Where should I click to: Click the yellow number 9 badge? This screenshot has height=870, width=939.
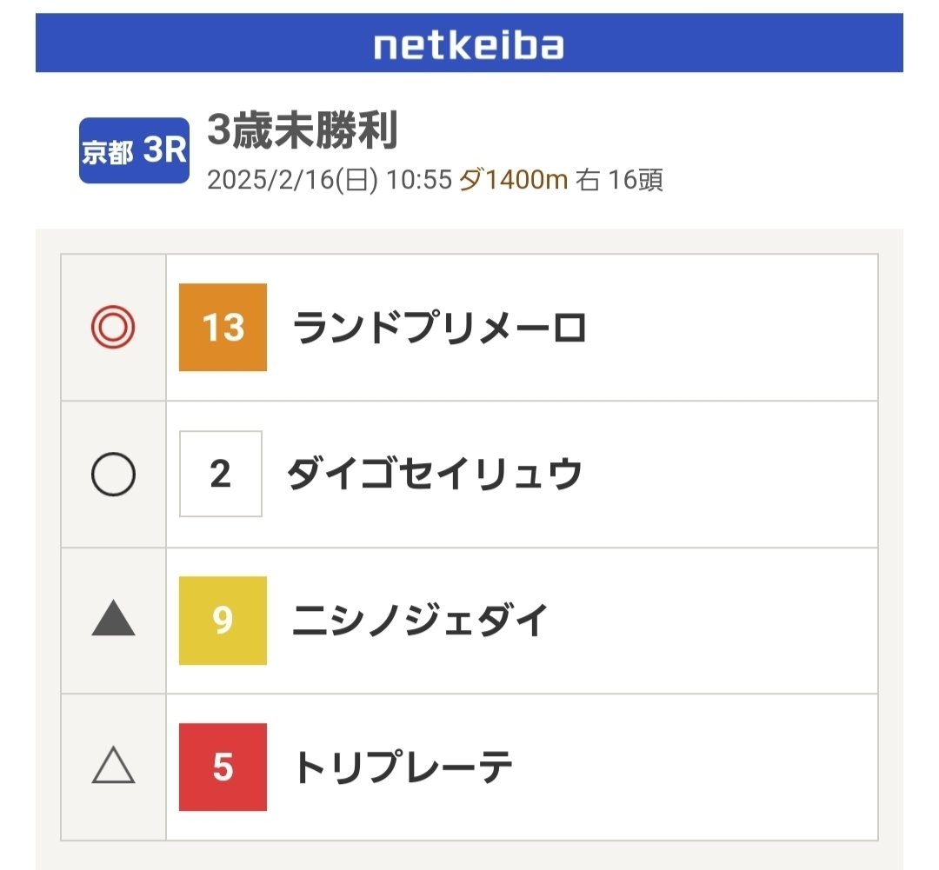pyautogui.click(x=221, y=619)
